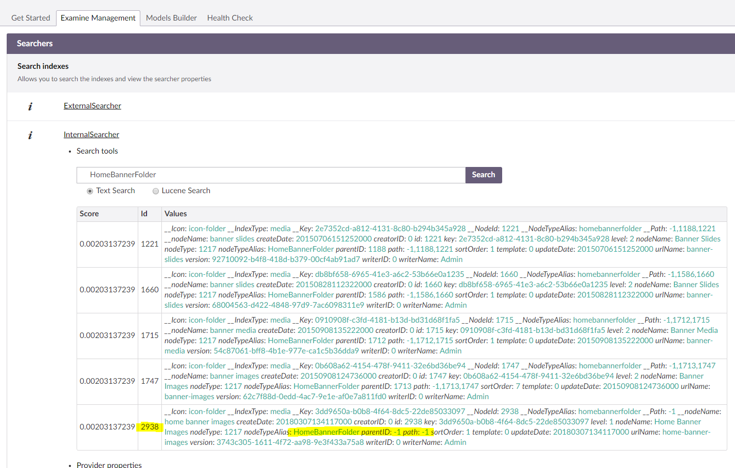The image size is (735, 468).
Task: Expand the Provider properties item
Action: tap(109, 464)
